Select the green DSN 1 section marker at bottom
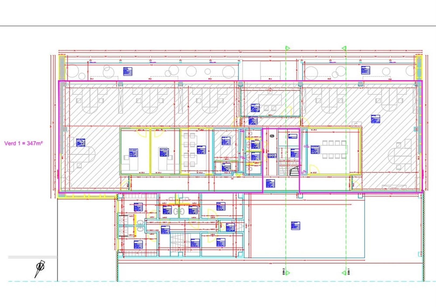The height and width of the screenshot is (307, 436). pos(344,273)
